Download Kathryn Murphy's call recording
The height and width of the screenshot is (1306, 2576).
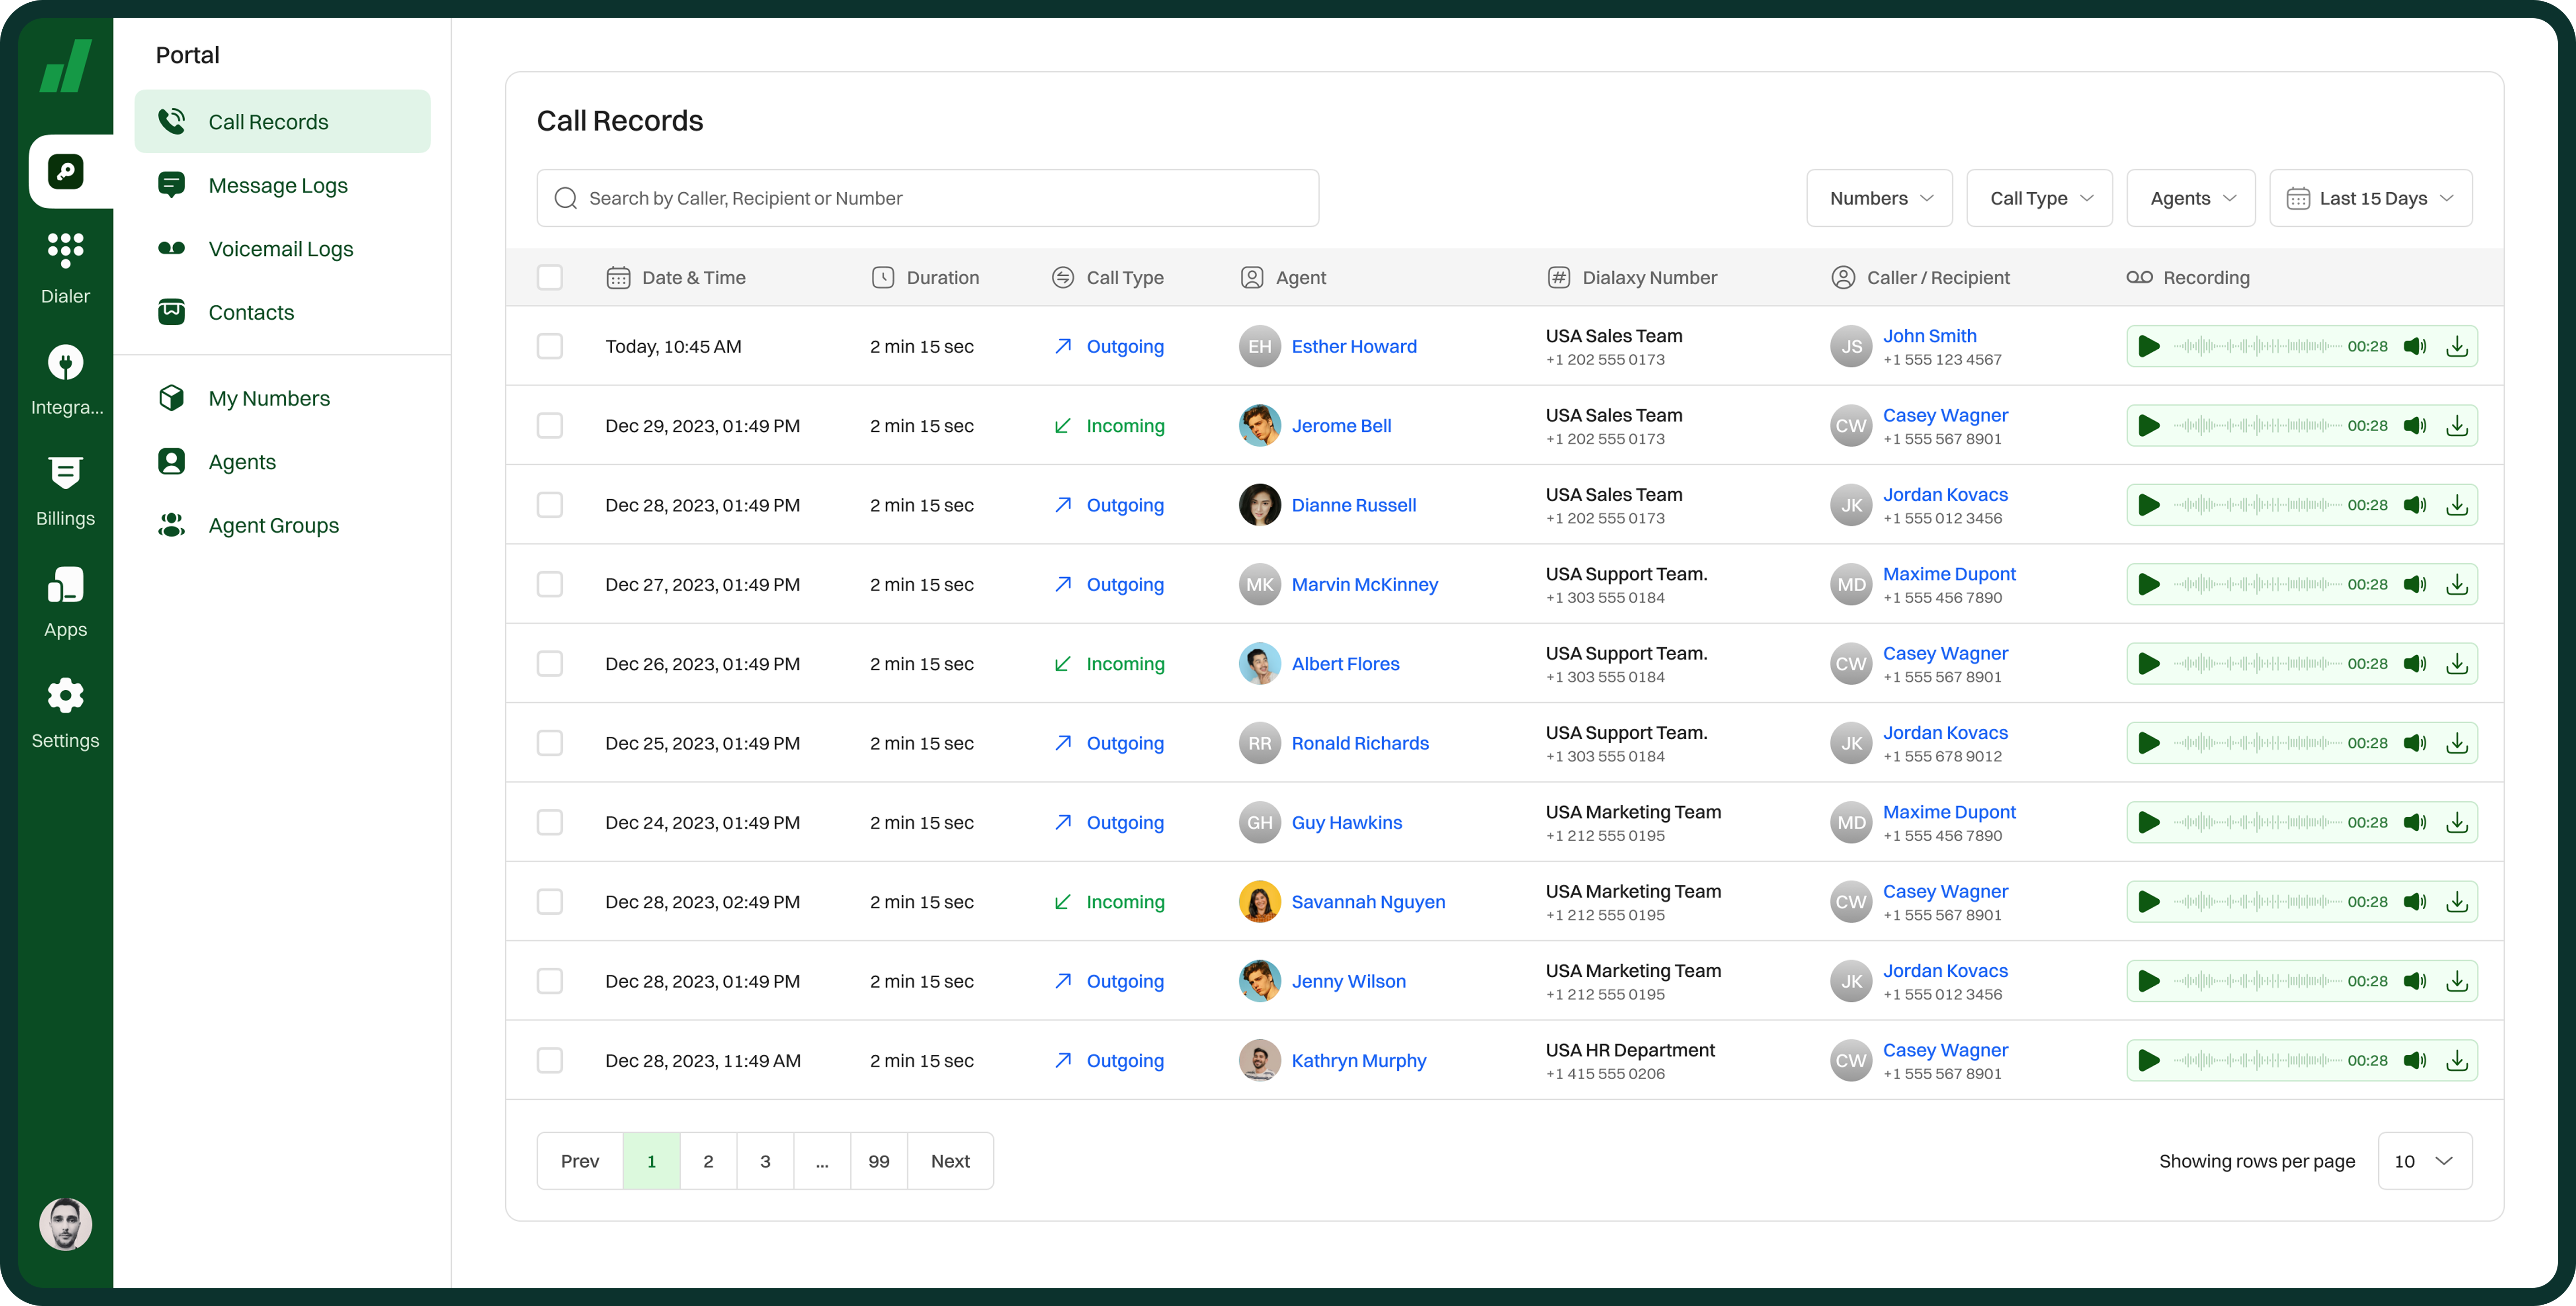2456,1061
